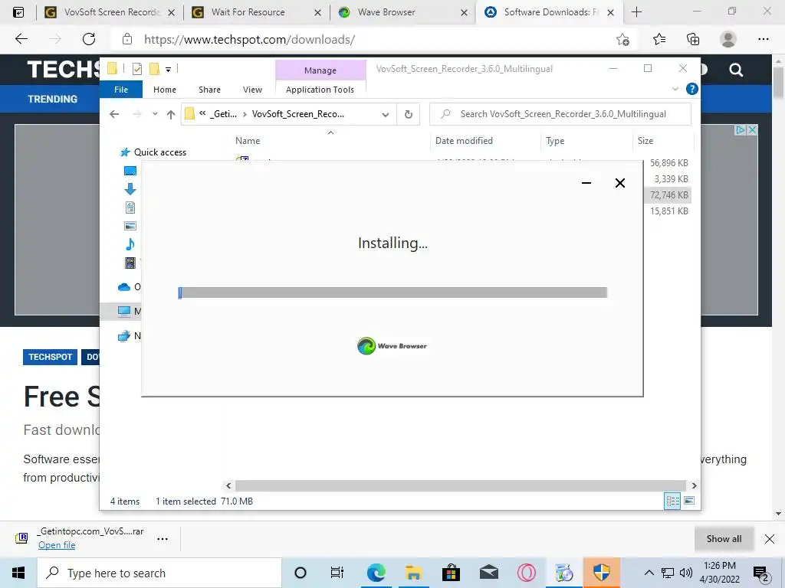Customize Quick Access Toolbar dropdown arrow
The image size is (785, 588).
pyautogui.click(x=168, y=70)
